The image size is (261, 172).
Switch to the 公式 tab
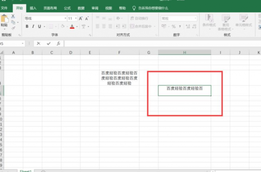point(68,8)
